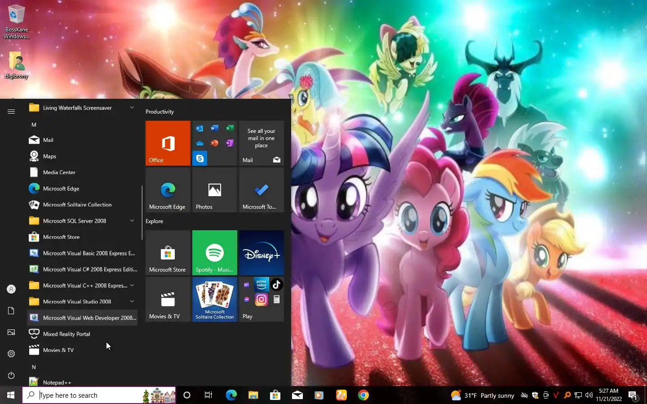Launch Edge from the taskbar
Image resolution: width=647 pixels, height=404 pixels.
(x=231, y=395)
